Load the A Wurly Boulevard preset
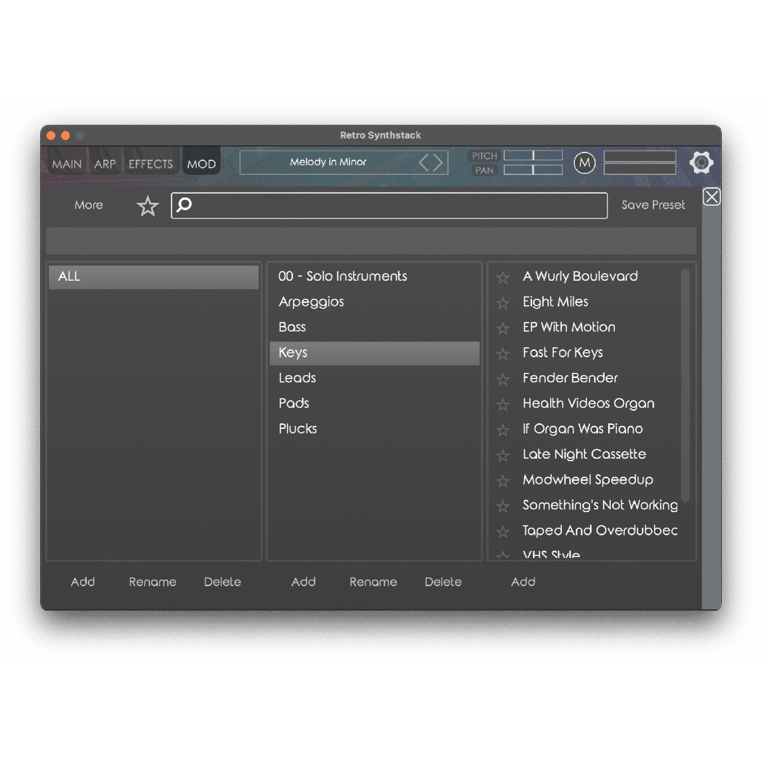This screenshot has width=762, height=762. pyautogui.click(x=580, y=276)
